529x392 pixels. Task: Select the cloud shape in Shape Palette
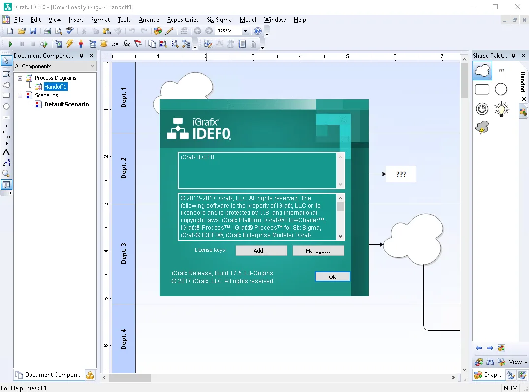point(482,70)
